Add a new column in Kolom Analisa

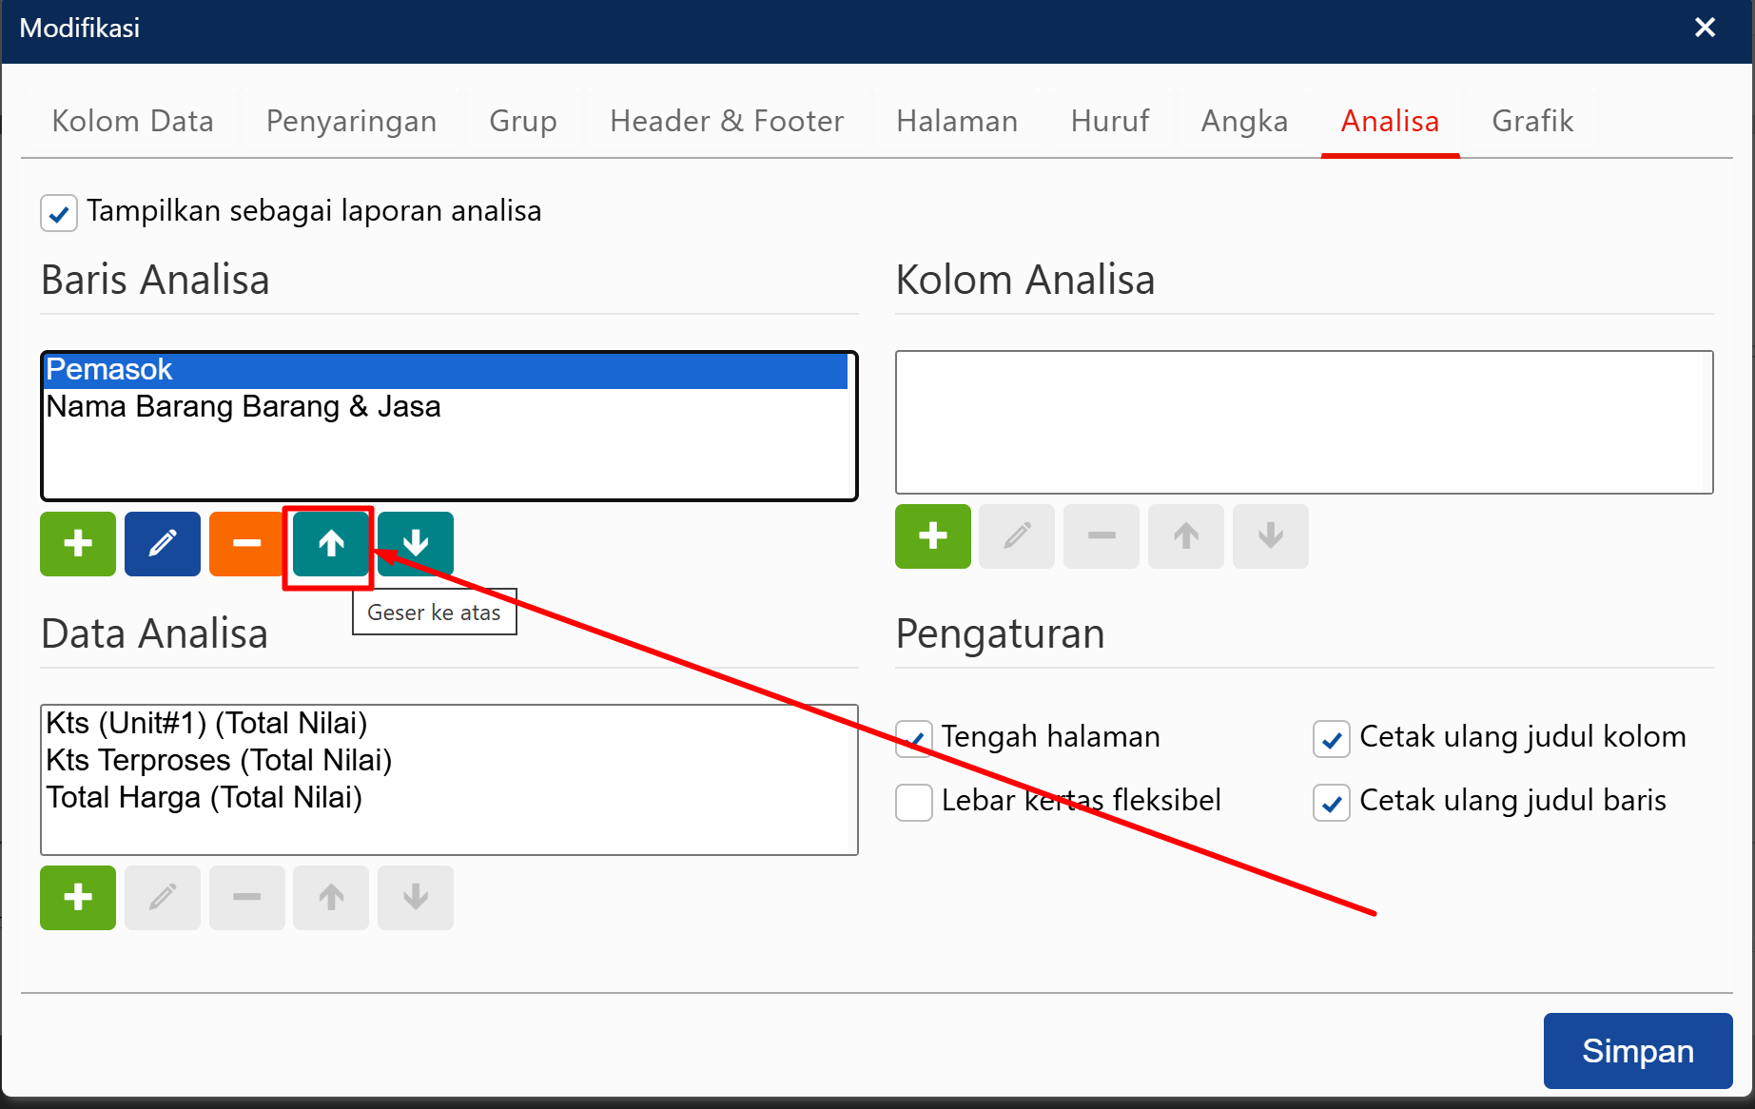coord(932,536)
